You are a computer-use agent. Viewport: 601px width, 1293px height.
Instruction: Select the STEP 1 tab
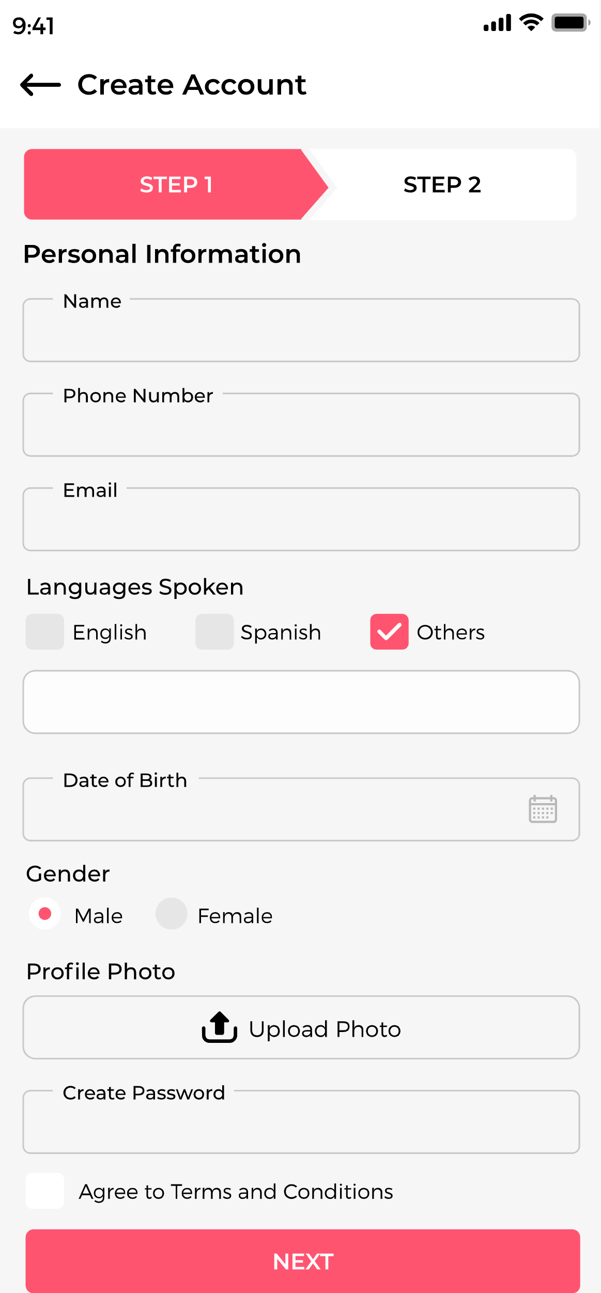[176, 184]
